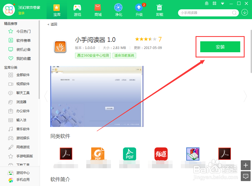Go to the 净化 tab
Image resolution: width=252 pixels, height=186 pixels.
pyautogui.click(x=118, y=10)
